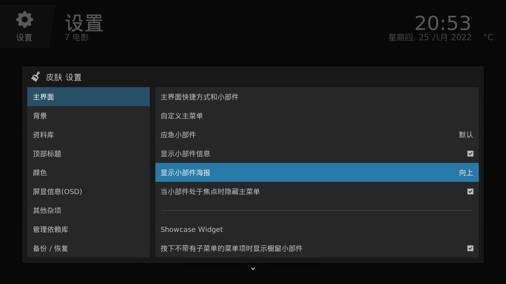Screen dimensions: 506x284
Task: Select 备份 / 恢复 category
Action: pos(89,248)
